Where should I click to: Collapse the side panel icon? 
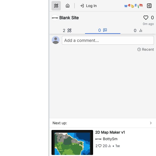149,6
